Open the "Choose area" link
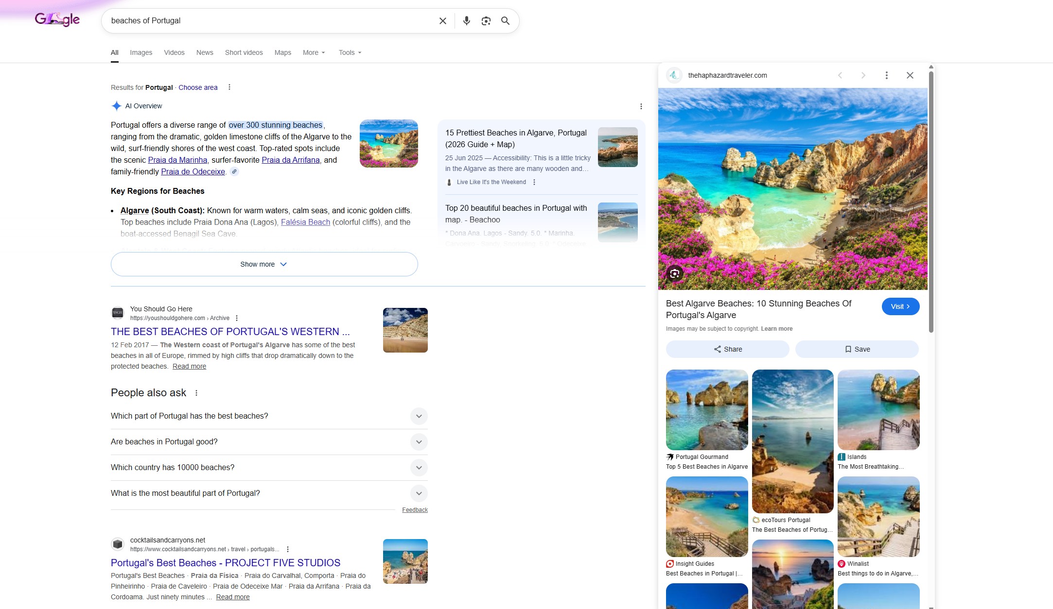 pos(198,87)
